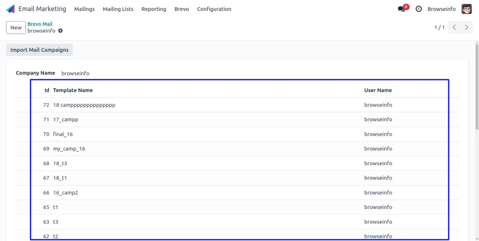Screen dimensions: 479x241
Task: Click Import Mail Campaigns button
Action: point(39,50)
